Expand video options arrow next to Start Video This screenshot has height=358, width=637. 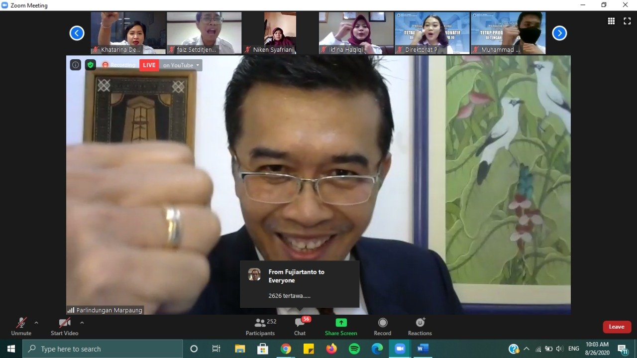82,323
